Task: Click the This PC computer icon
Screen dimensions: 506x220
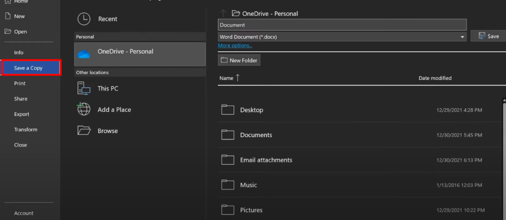Action: [84, 88]
